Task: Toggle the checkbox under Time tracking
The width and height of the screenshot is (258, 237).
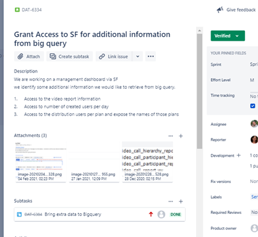Action: 253,106
